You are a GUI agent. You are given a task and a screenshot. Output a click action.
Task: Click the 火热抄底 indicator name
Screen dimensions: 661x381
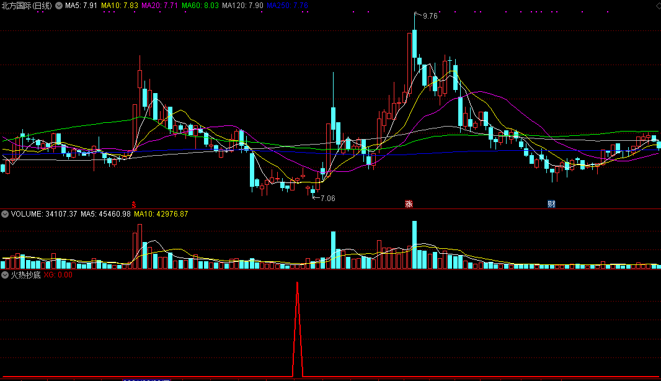pos(25,275)
